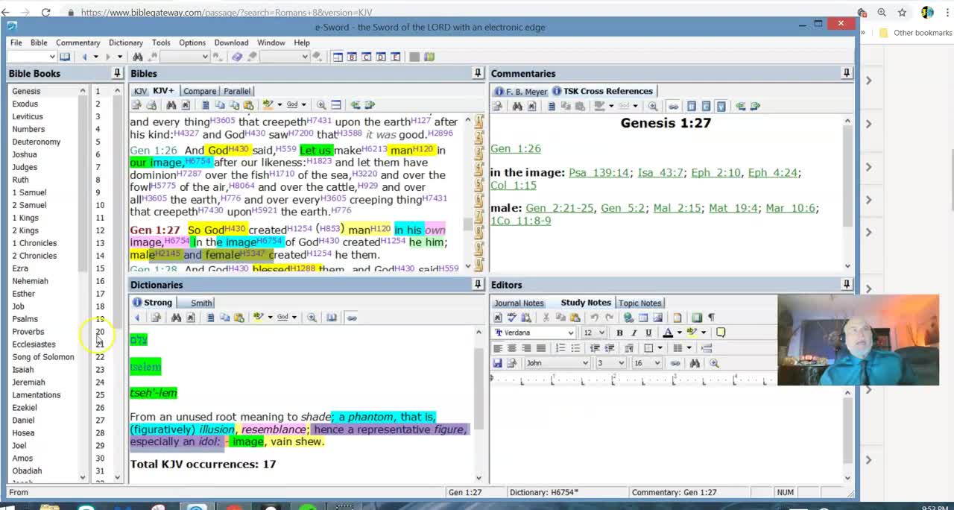Open the John book dropdown in editor
954x510 pixels.
[x=585, y=363]
